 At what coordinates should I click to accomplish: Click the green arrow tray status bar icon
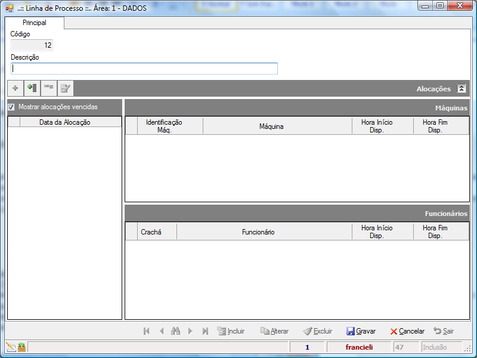point(22,347)
